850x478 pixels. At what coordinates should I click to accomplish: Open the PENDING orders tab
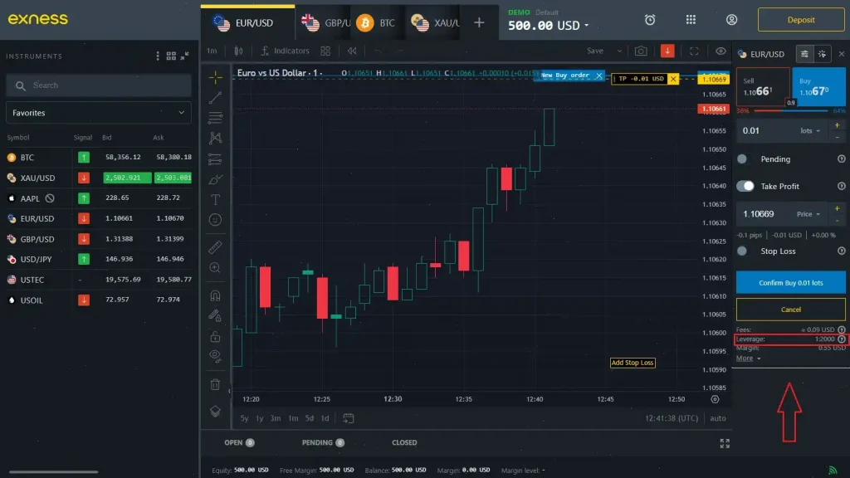[x=322, y=442]
